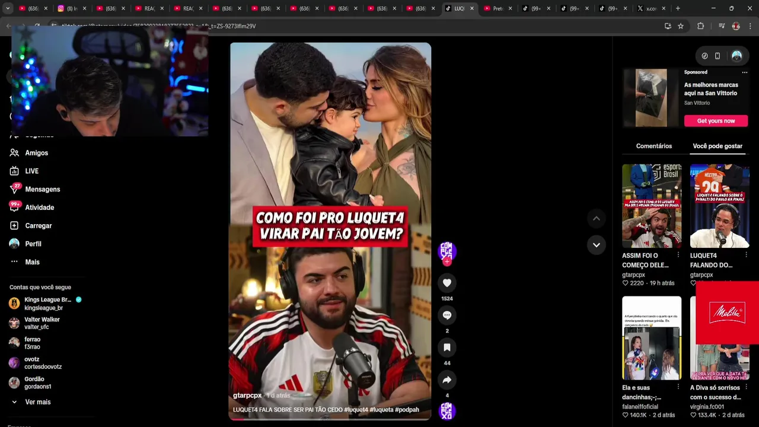Open ASSIM FOI O COMEÇO DELE video thumbnail

pyautogui.click(x=652, y=206)
